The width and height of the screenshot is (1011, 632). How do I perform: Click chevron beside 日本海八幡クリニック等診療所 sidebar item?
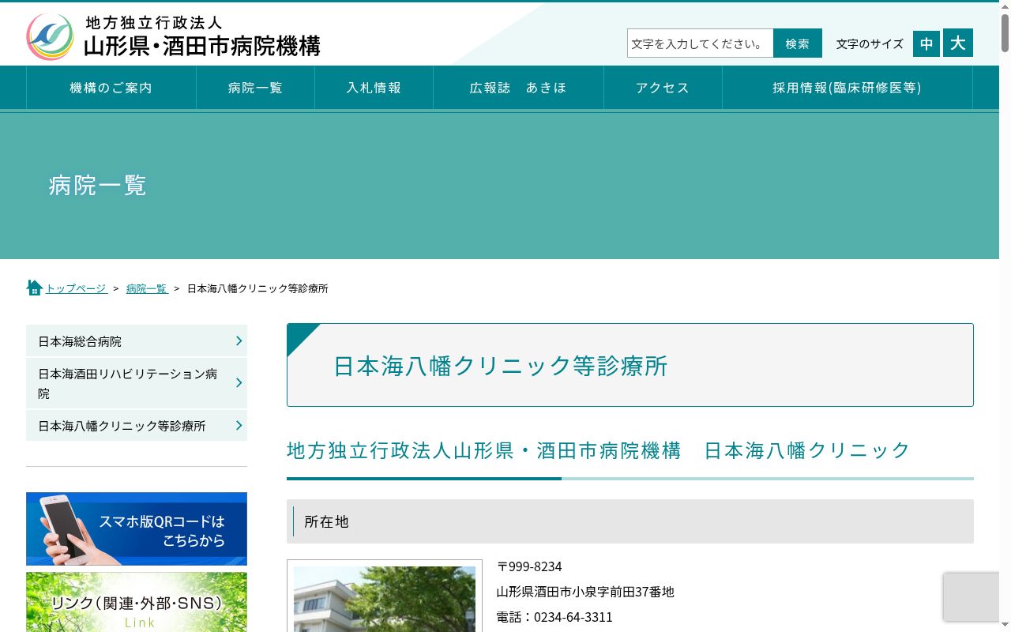(239, 425)
